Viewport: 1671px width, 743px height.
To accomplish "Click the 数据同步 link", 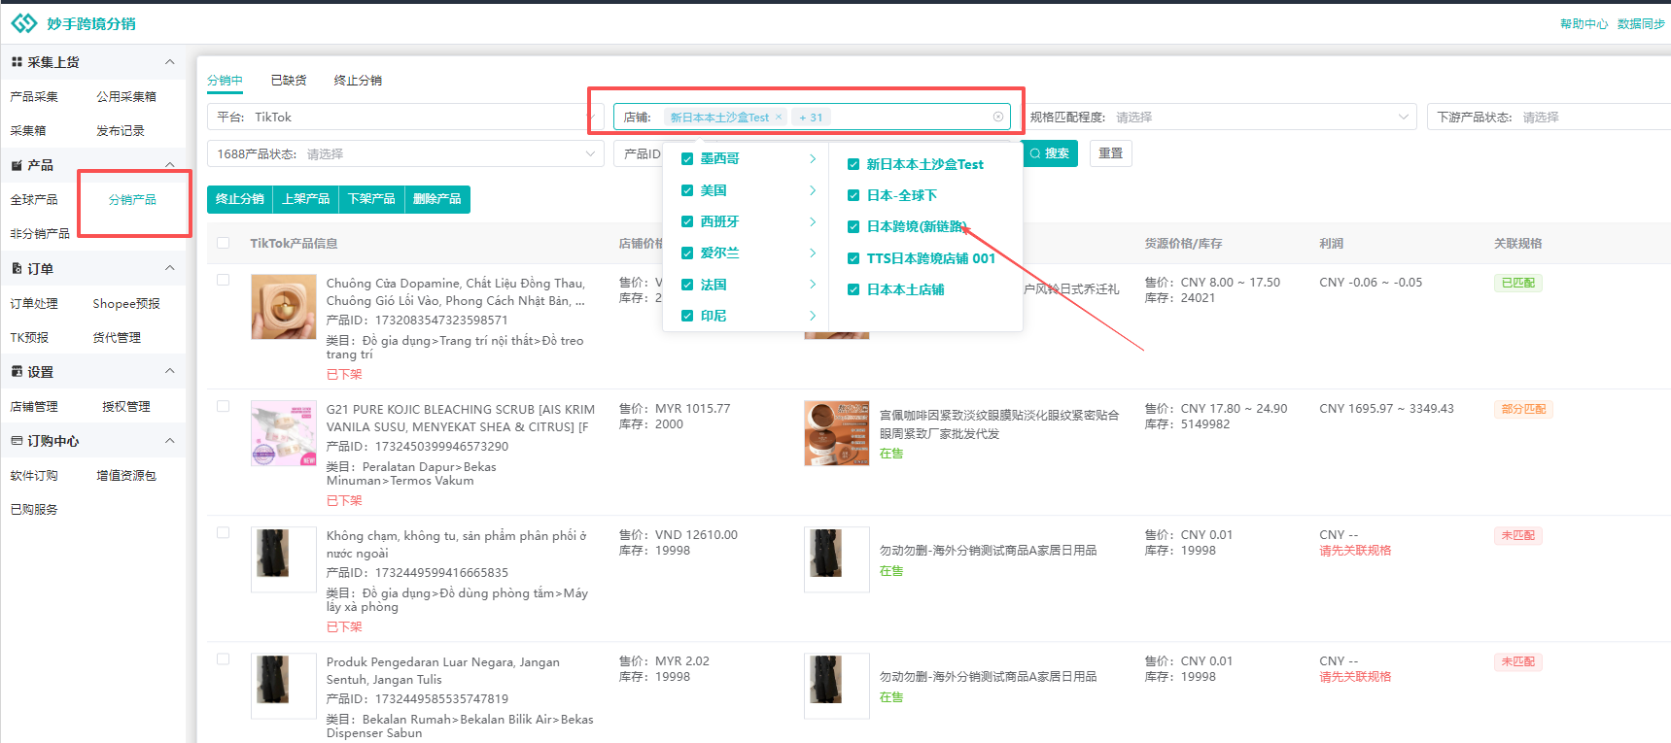I will click(1641, 23).
